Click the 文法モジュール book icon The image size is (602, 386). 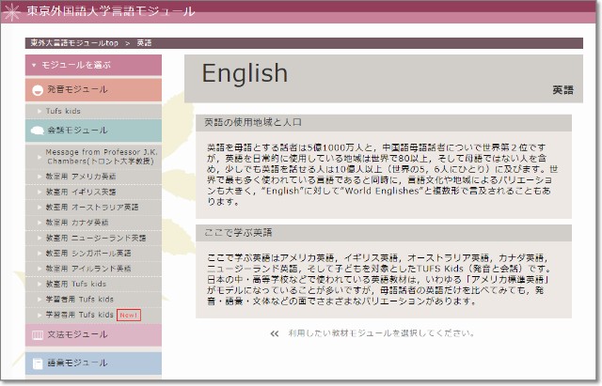[38, 334]
